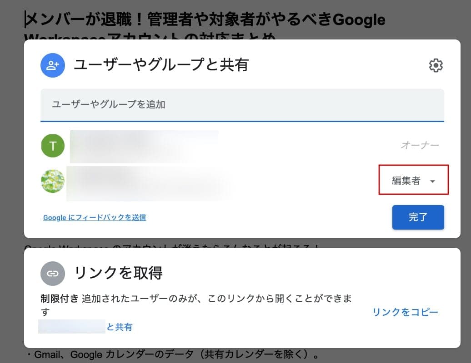Open Google にフィードバックを送信 link

[95, 218]
